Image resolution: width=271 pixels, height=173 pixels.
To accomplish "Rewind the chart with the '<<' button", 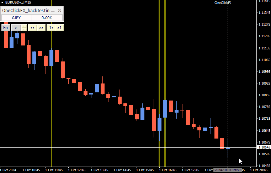I will 32,28.
